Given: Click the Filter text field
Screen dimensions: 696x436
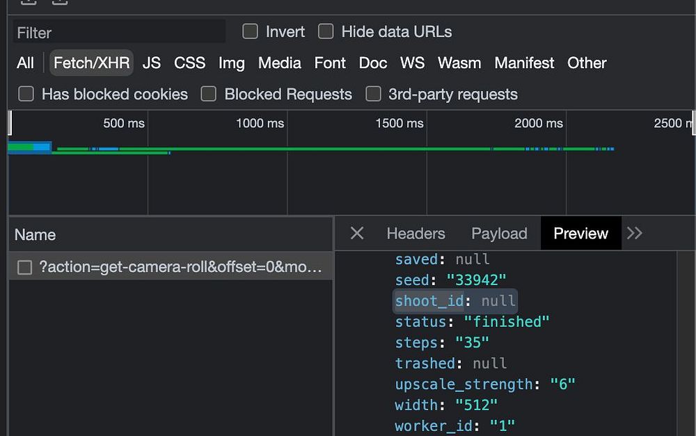Looking at the screenshot, I should click(119, 32).
